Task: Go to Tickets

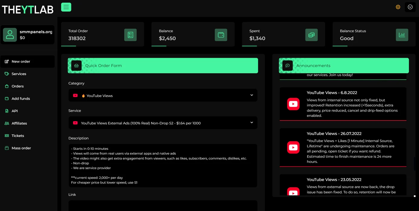Action: click(27, 136)
